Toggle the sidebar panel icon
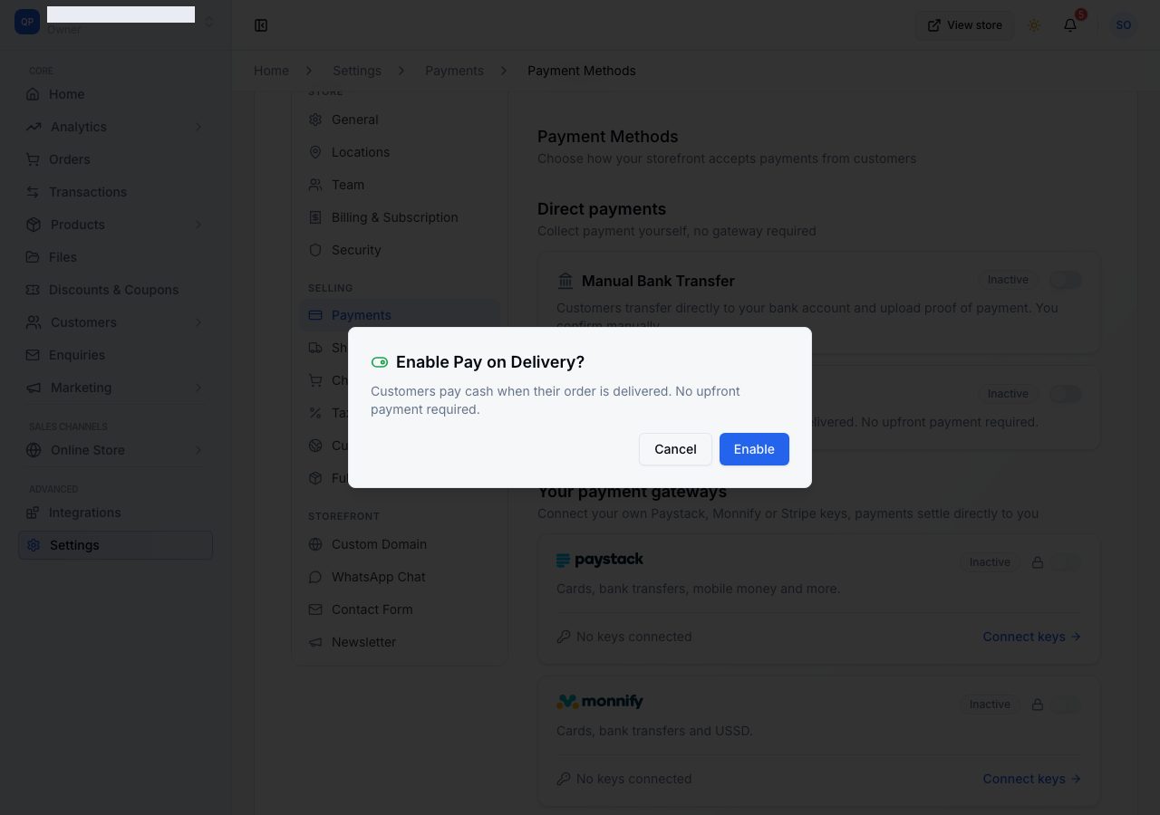The height and width of the screenshot is (815, 1160). (261, 25)
